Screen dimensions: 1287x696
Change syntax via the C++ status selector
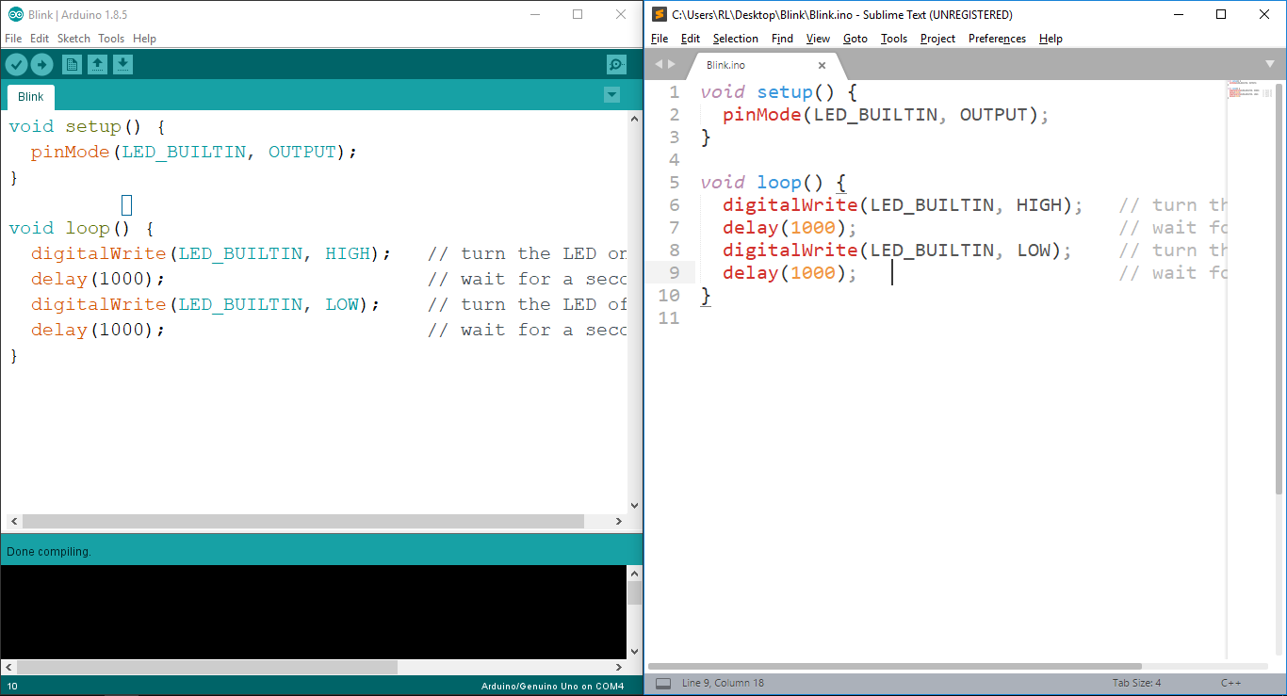click(1230, 683)
